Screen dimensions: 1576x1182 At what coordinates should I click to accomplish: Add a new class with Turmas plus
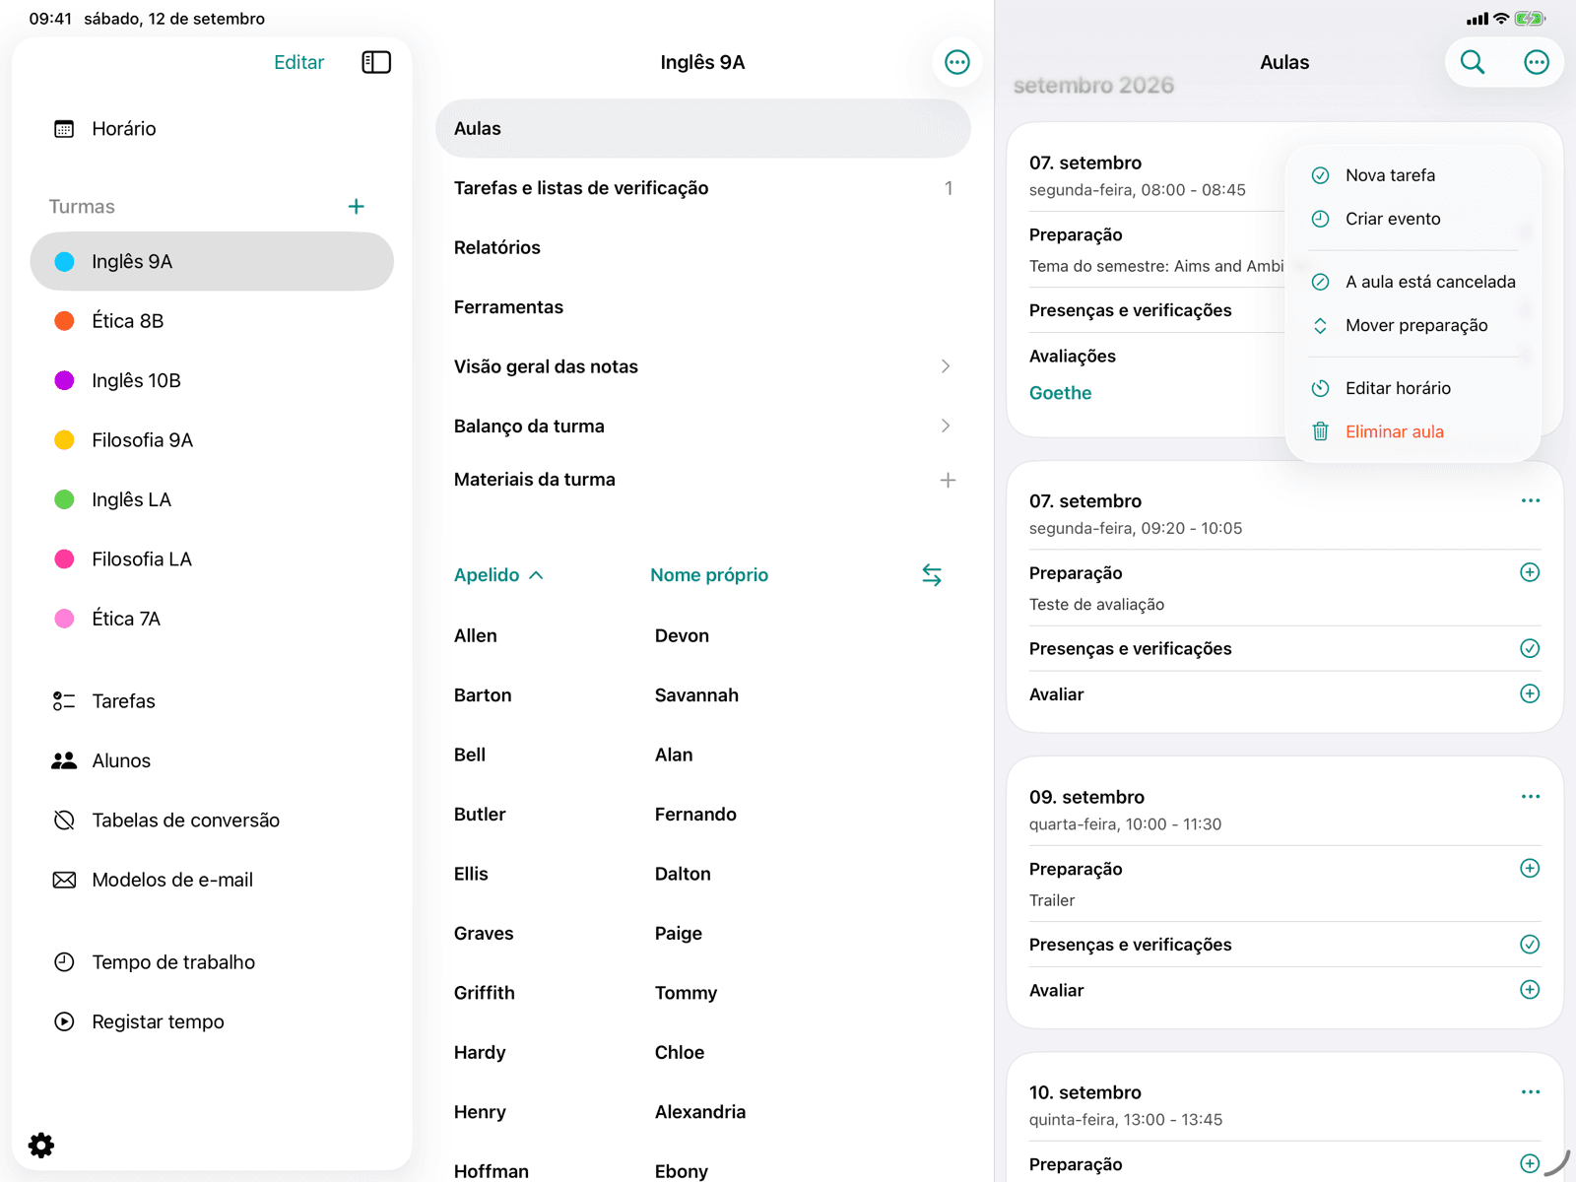pyautogui.click(x=357, y=207)
